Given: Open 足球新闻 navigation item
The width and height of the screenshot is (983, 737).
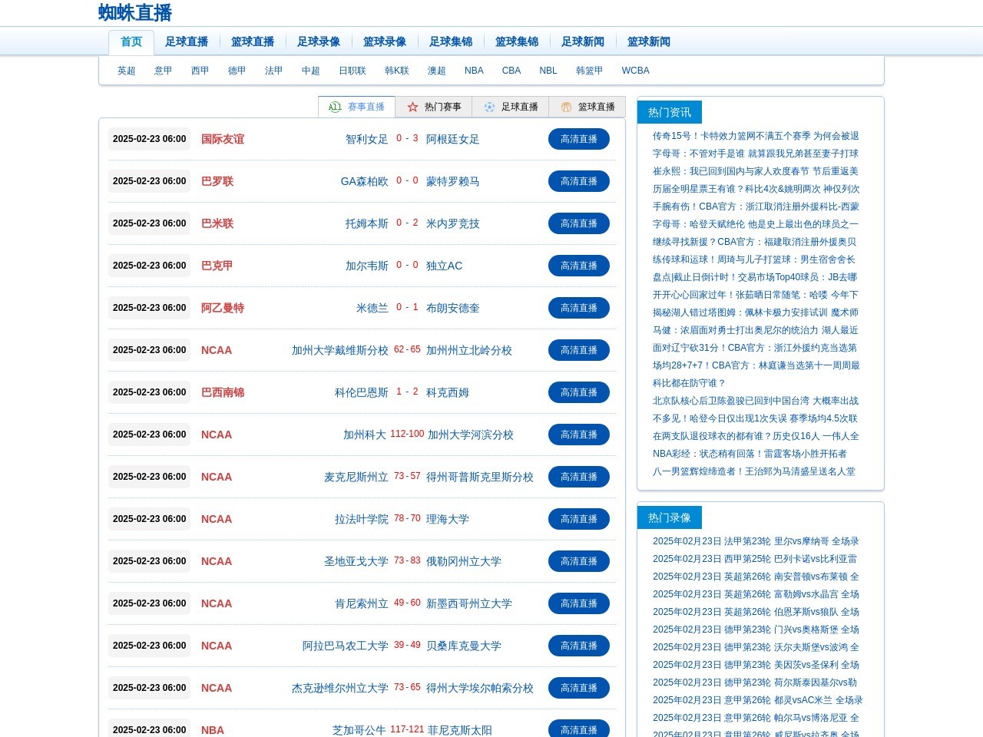Looking at the screenshot, I should point(583,42).
